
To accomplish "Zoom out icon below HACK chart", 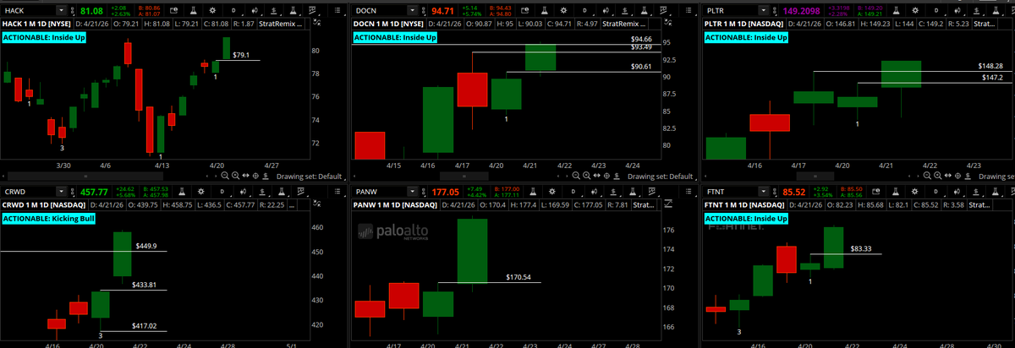I will (x=225, y=176).
